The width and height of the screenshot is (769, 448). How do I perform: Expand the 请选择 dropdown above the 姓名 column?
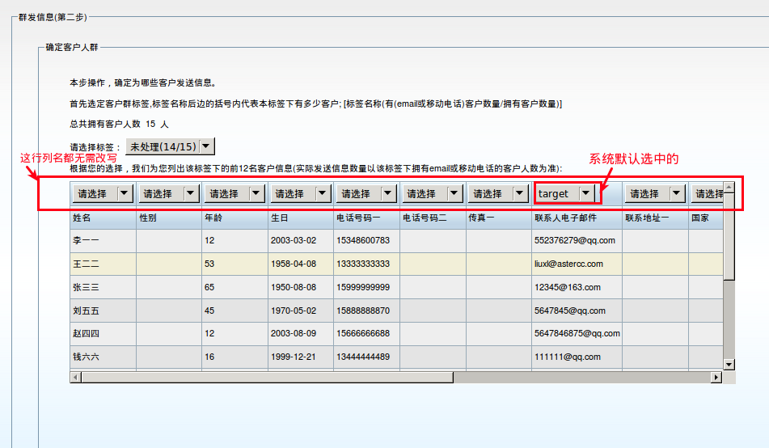click(x=103, y=194)
